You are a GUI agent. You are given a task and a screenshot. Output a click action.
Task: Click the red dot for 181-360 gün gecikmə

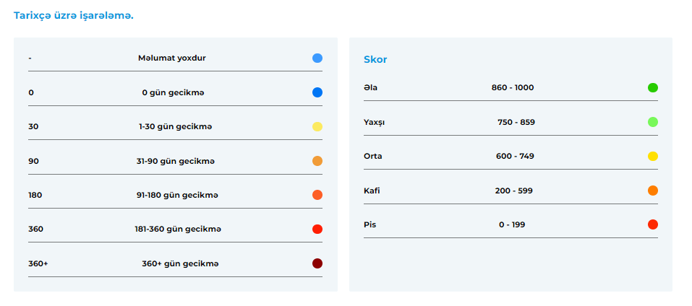click(x=317, y=229)
